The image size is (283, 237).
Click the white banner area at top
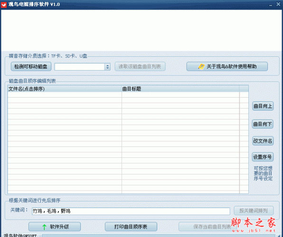141,30
